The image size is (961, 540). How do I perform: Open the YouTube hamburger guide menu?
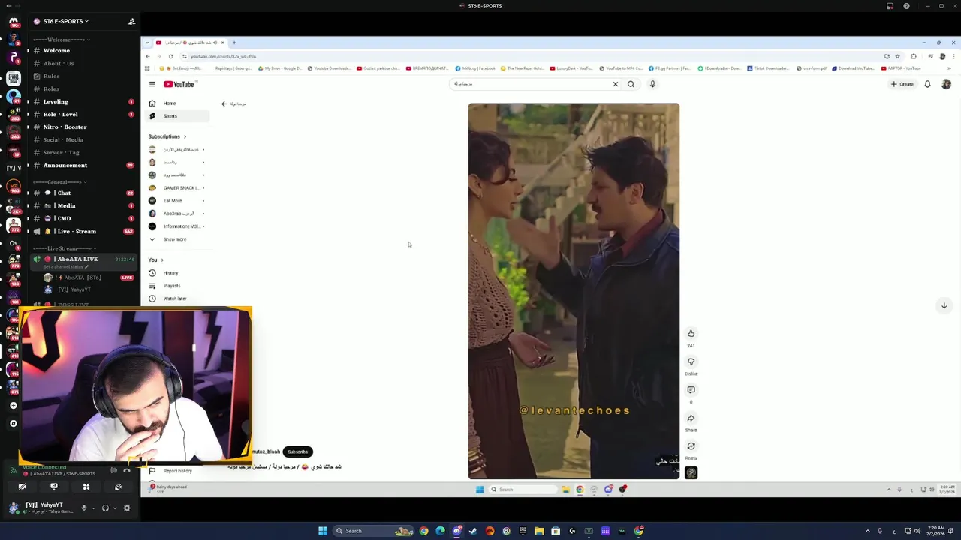click(x=152, y=84)
